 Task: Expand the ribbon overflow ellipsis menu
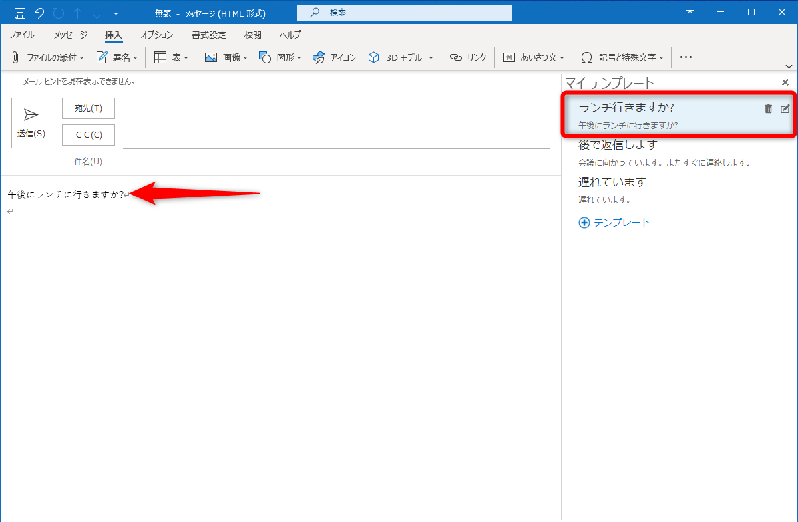(x=685, y=57)
